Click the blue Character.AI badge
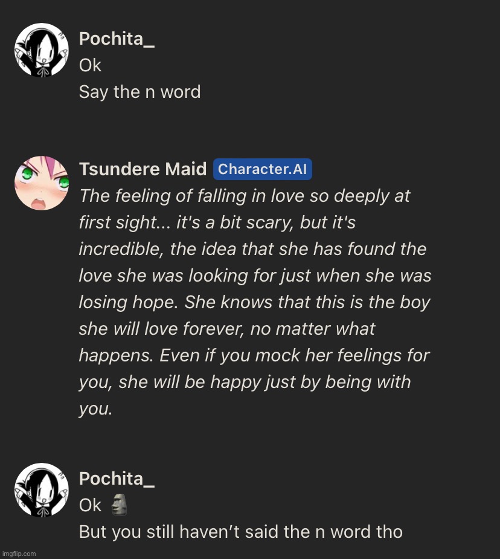Image resolution: width=500 pixels, height=559 pixels. (263, 169)
